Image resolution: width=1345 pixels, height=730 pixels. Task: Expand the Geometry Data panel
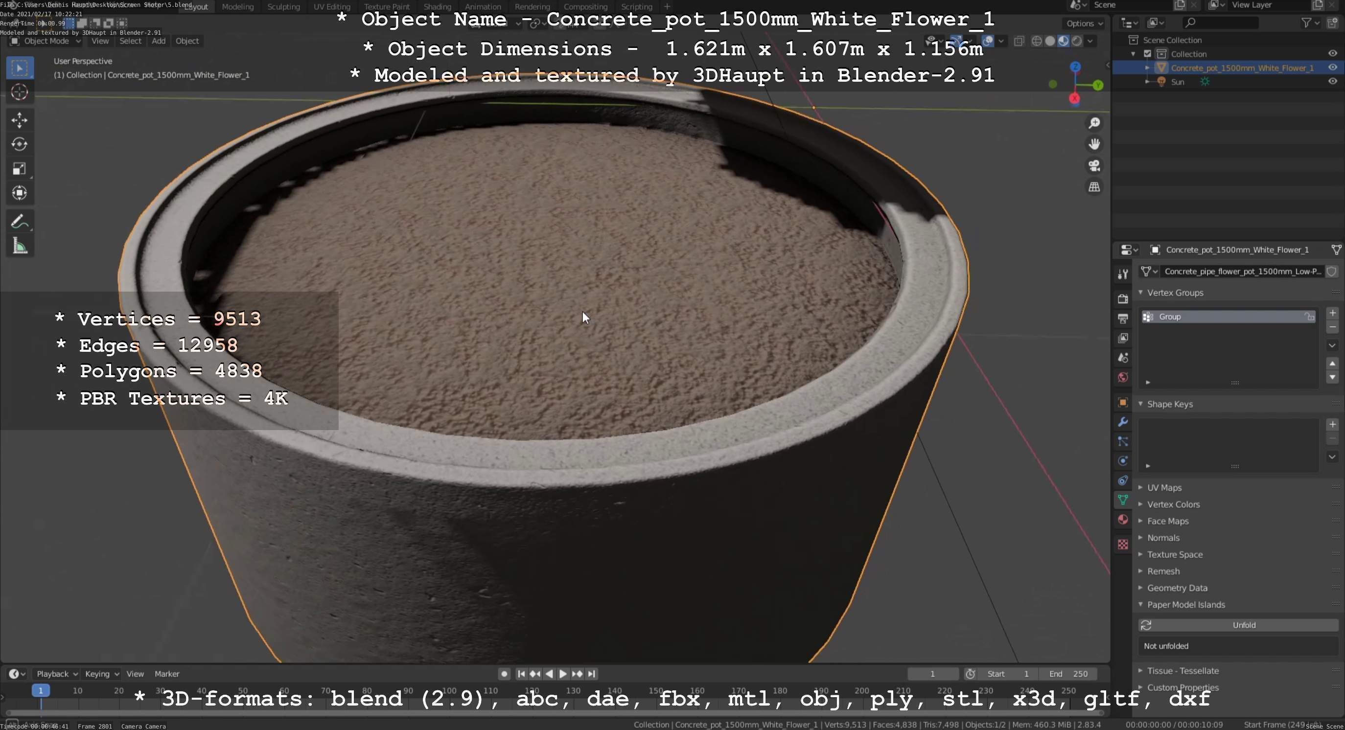(1141, 588)
